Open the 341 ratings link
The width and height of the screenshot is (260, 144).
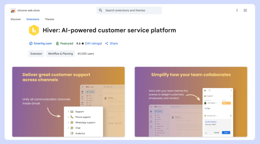click(x=94, y=44)
